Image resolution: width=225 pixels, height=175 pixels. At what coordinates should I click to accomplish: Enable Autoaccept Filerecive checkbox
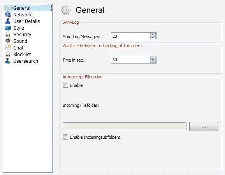click(65, 85)
